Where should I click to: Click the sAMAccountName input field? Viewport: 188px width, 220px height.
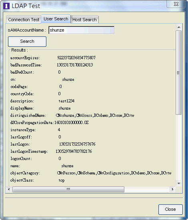[x=81, y=30]
